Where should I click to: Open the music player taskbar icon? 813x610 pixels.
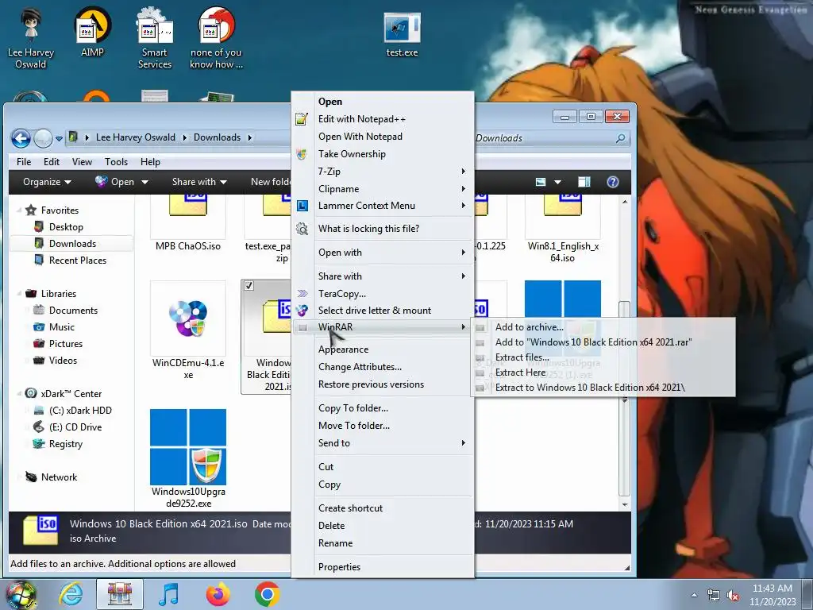(x=168, y=594)
